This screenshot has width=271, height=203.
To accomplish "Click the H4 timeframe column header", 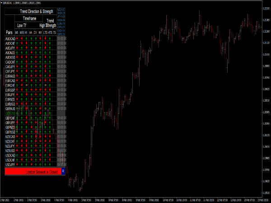I will (31, 32).
